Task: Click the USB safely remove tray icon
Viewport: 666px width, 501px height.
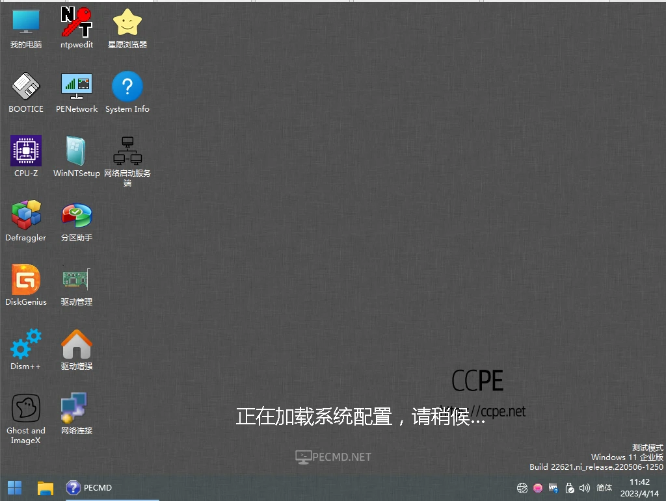Action: [x=570, y=488]
